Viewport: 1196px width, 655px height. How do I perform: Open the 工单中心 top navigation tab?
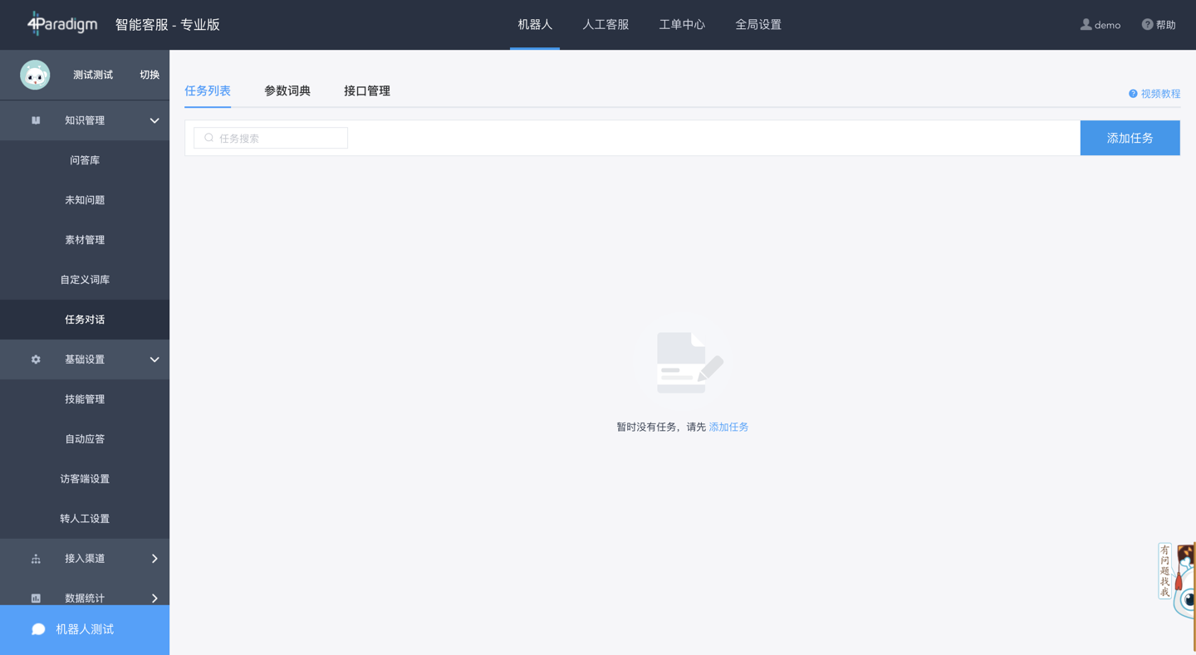click(682, 25)
